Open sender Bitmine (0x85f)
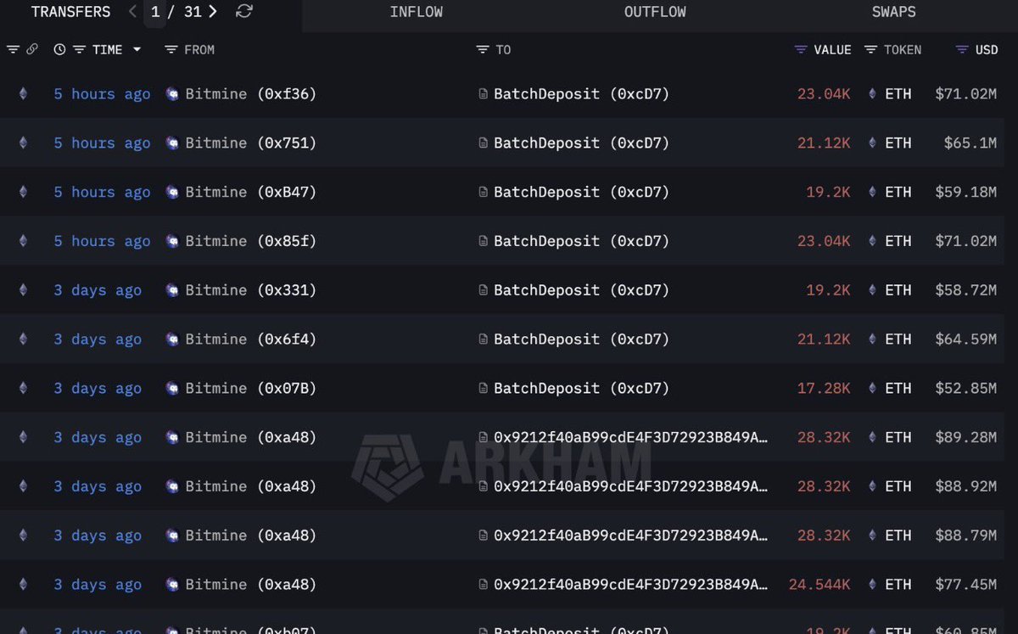1018x634 pixels. [251, 242]
